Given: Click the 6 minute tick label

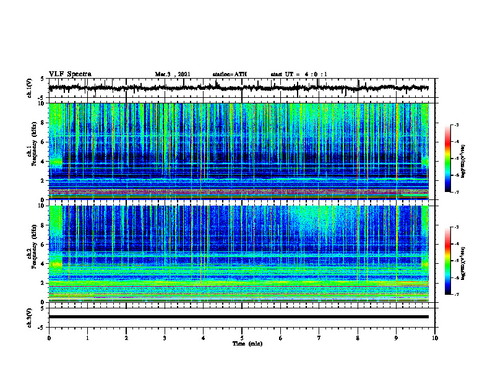Looking at the screenshot, I should coord(280,338).
